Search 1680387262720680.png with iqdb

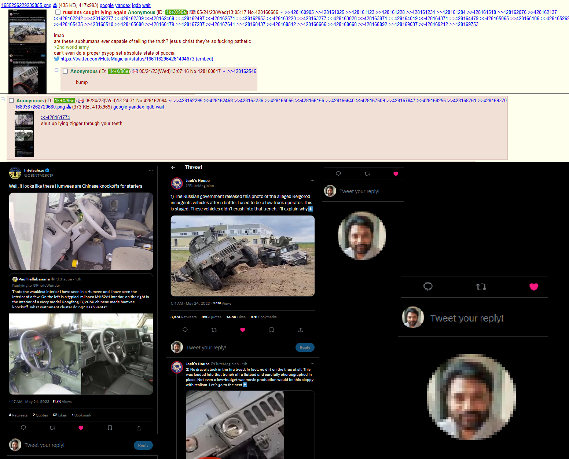point(150,107)
